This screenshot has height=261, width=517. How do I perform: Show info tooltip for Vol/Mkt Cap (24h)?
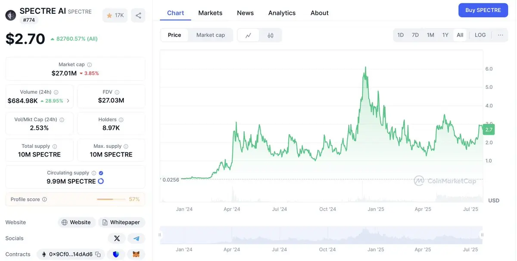[62, 120]
